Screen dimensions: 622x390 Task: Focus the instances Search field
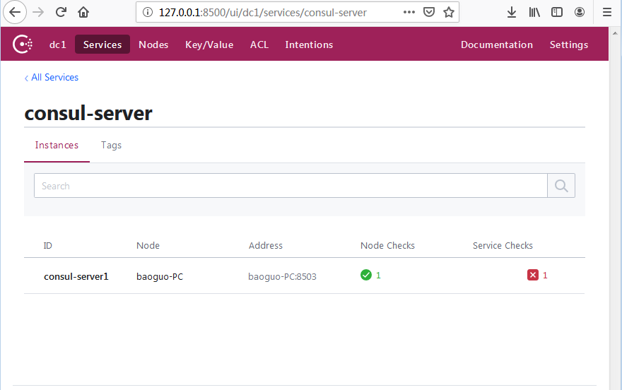tap(291, 186)
